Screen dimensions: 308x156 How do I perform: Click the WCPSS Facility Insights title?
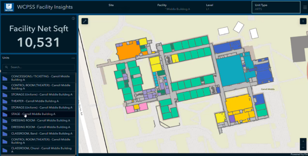(x=45, y=7)
